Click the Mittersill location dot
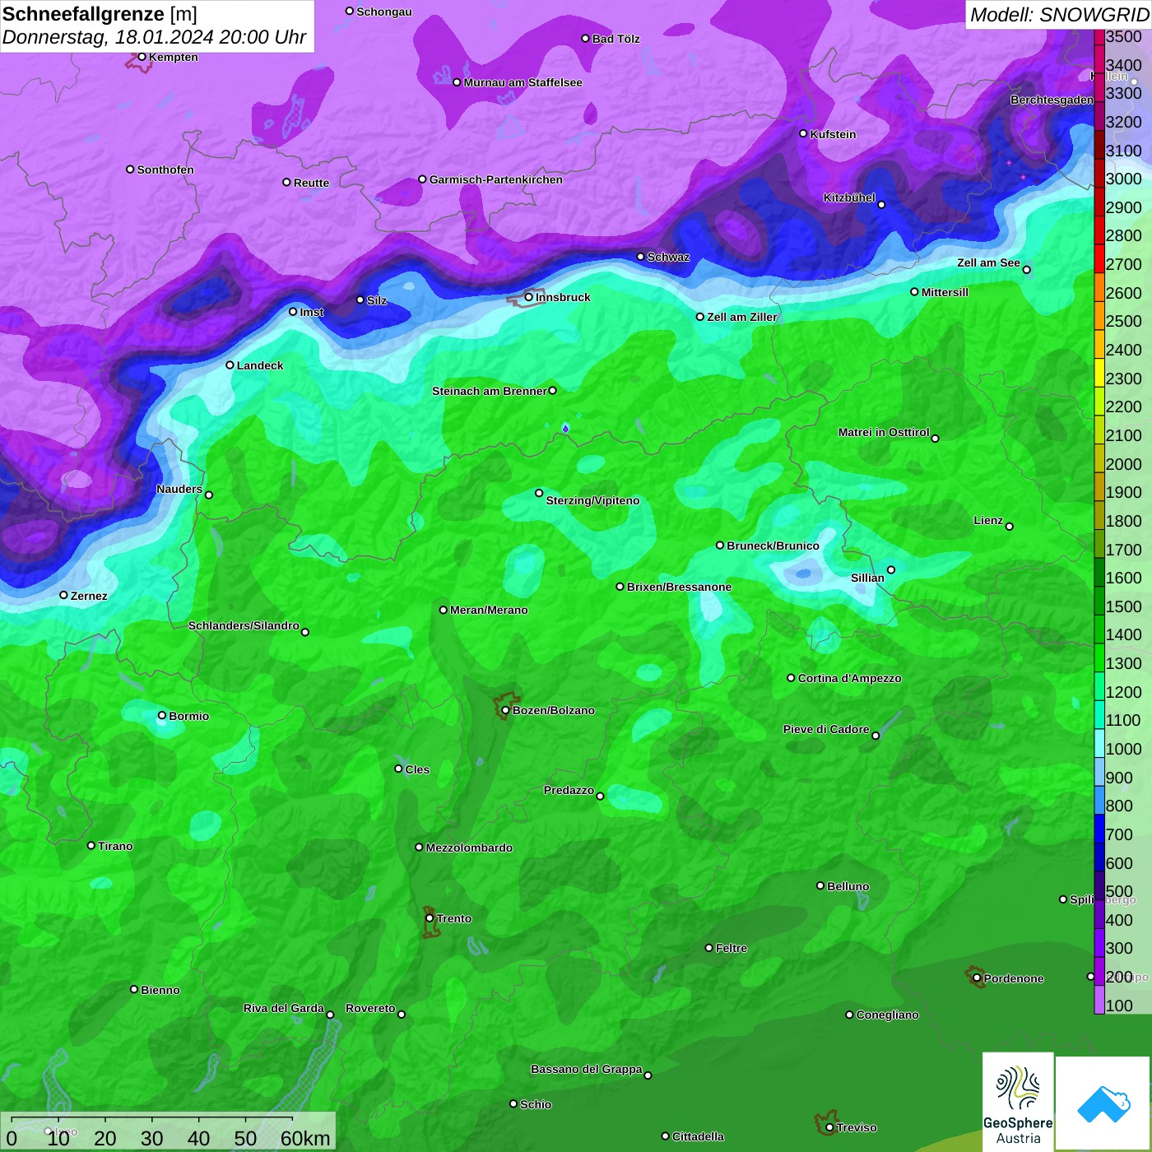Image resolution: width=1152 pixels, height=1152 pixels. click(x=914, y=291)
